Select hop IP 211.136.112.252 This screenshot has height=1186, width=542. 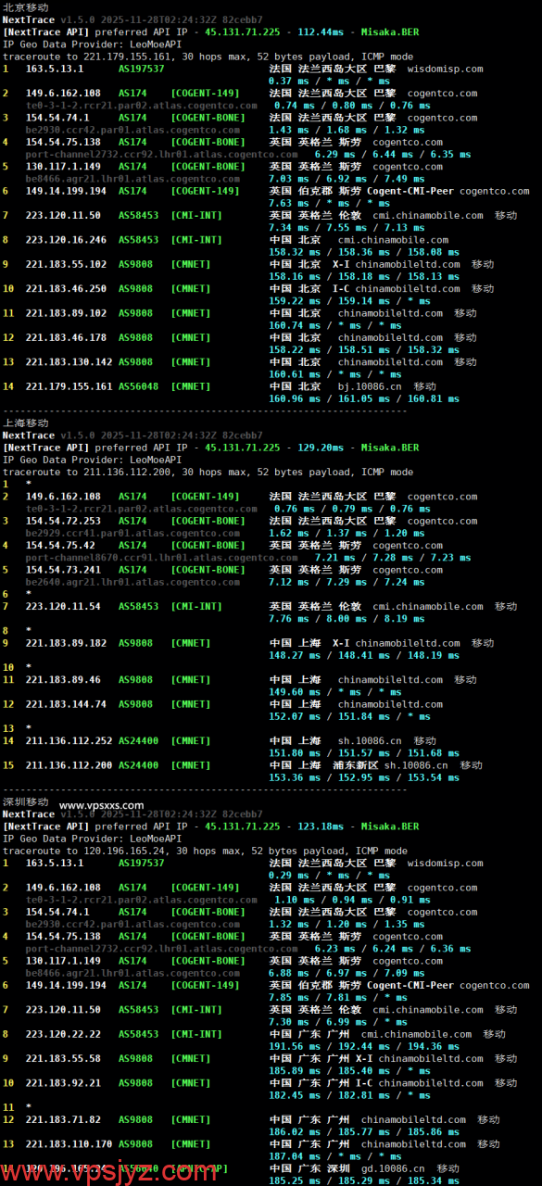[69, 741]
